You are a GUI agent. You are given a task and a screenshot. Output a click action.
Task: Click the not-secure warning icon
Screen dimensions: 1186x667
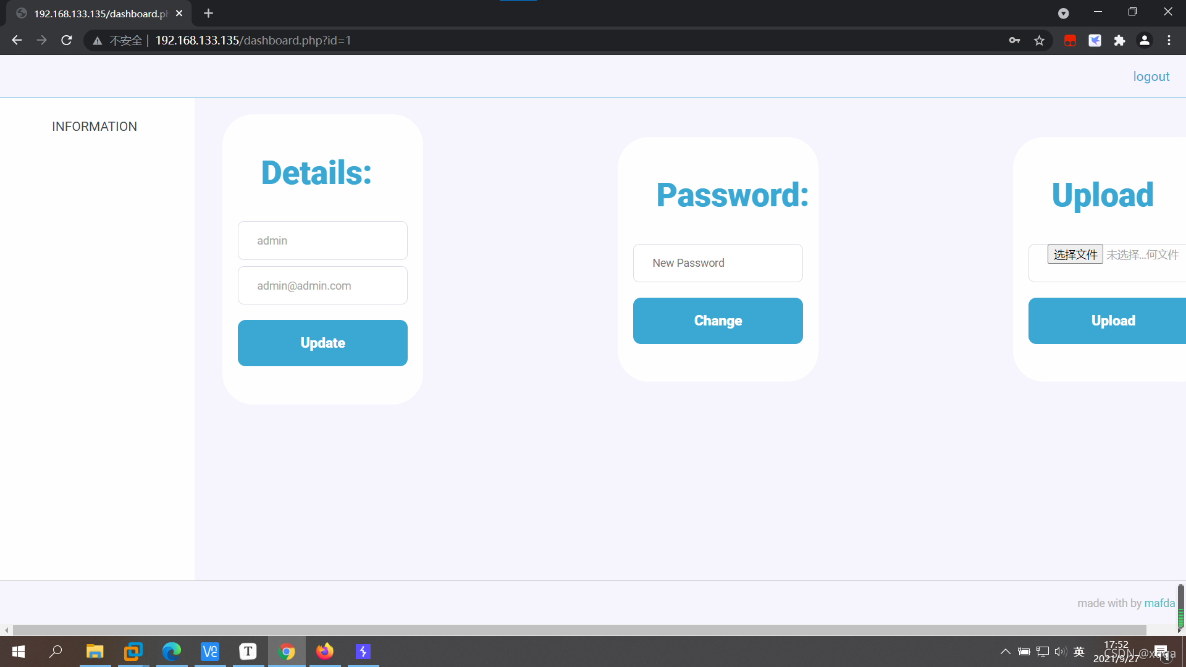click(x=98, y=41)
